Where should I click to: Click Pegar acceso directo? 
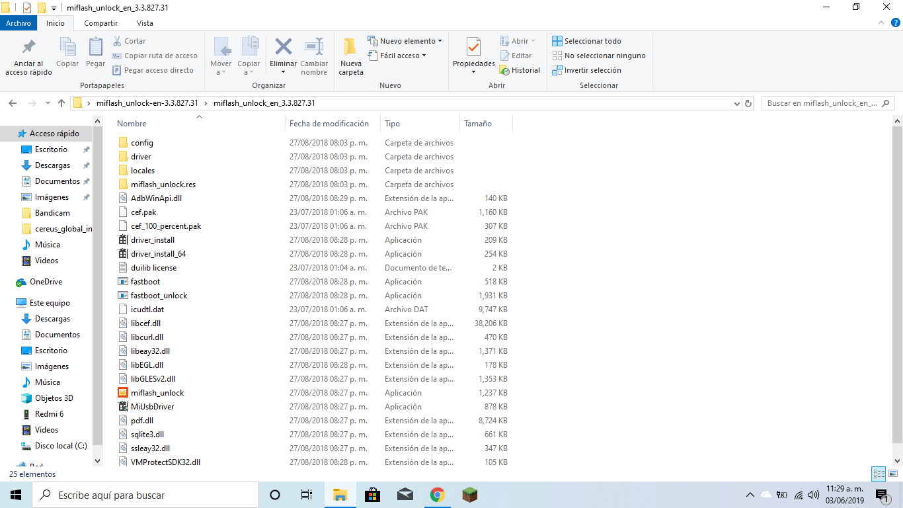pos(153,70)
